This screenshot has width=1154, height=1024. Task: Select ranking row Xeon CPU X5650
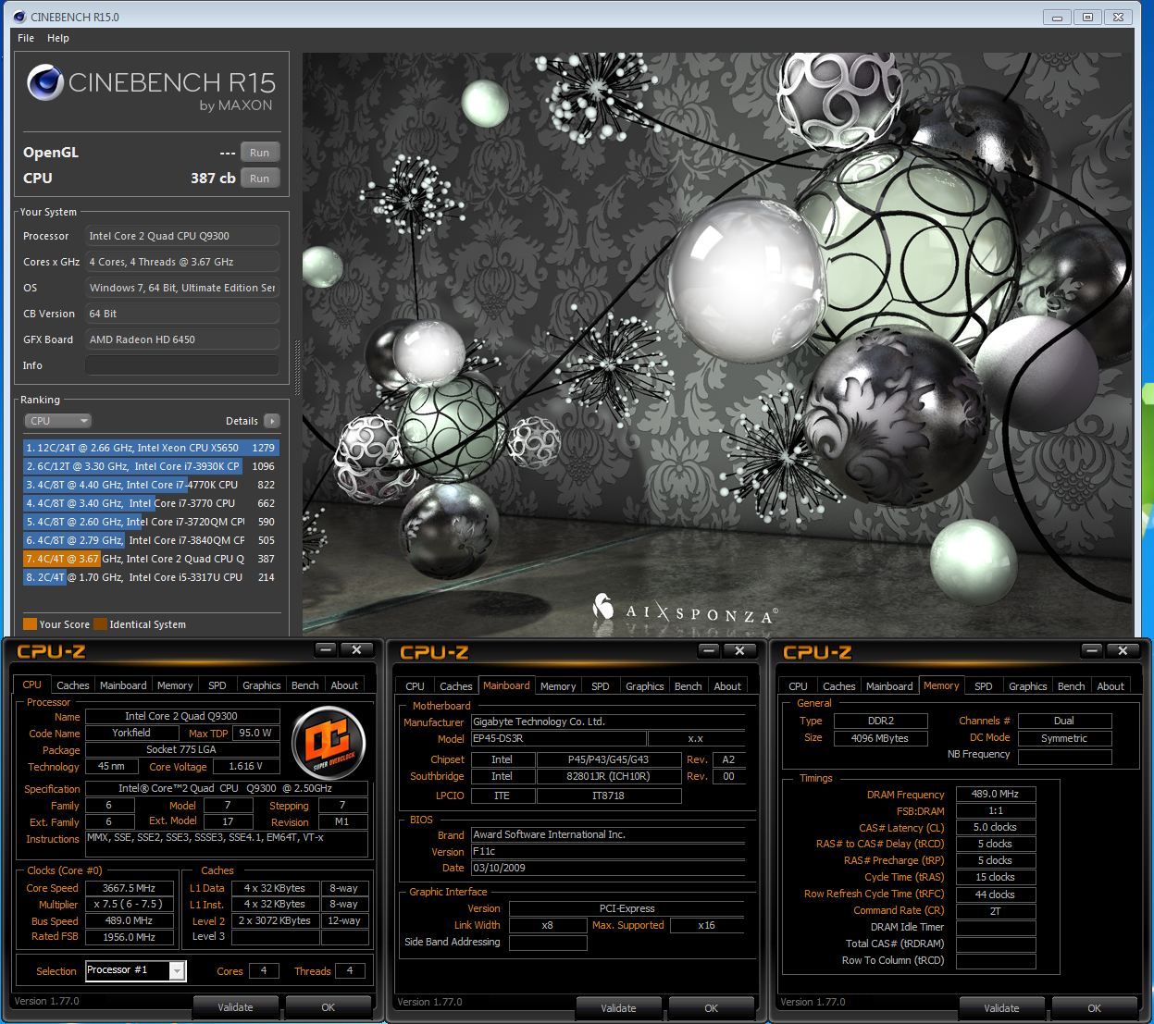point(151,448)
